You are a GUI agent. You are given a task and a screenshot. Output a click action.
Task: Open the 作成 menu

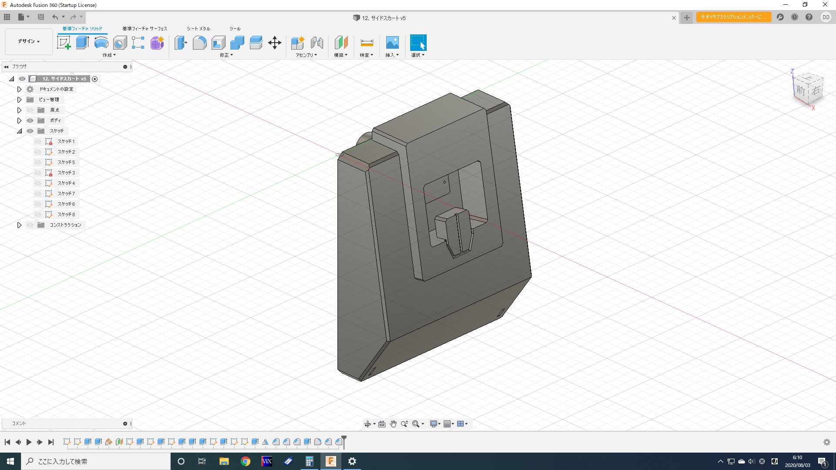[x=109, y=55]
